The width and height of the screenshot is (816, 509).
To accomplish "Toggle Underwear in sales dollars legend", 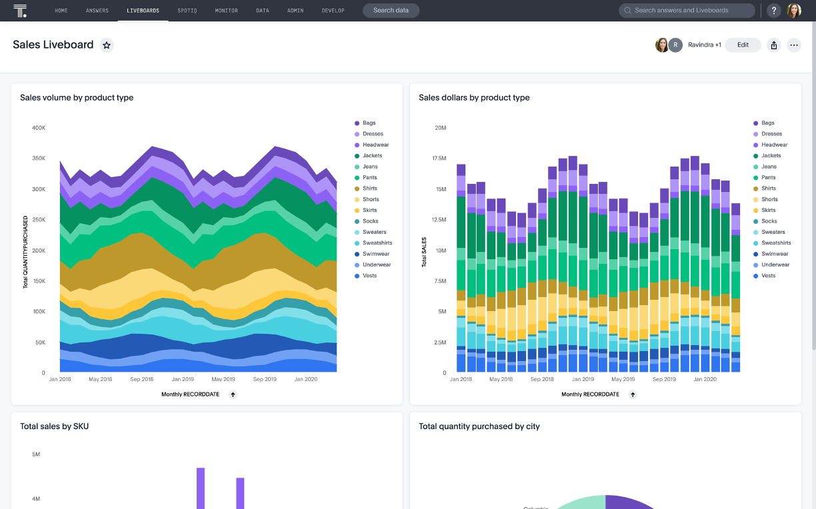I will (771, 265).
